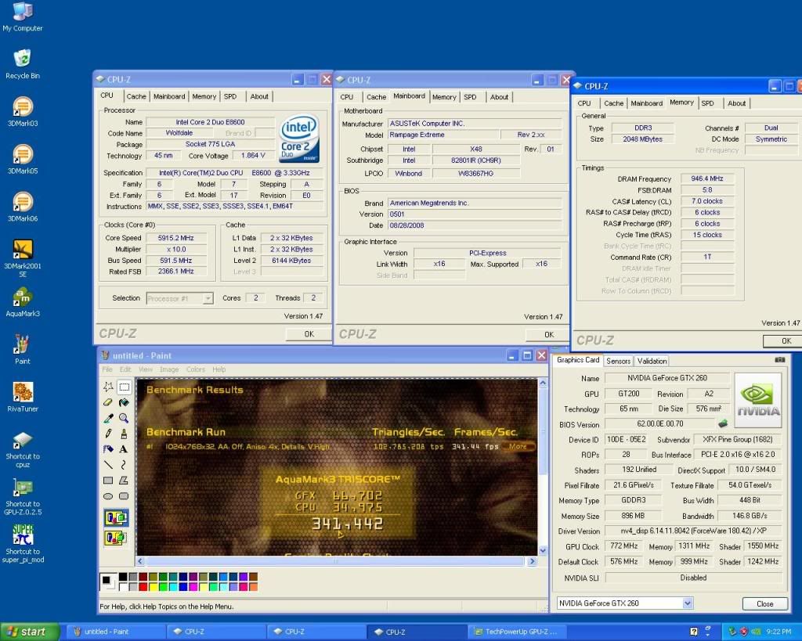Open Cache tab in leftmost CPU-Z window
Screen dimensions: 802x641
(x=136, y=96)
